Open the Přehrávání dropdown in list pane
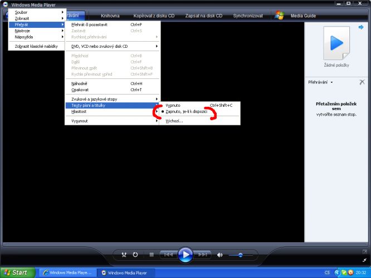 pos(320,82)
